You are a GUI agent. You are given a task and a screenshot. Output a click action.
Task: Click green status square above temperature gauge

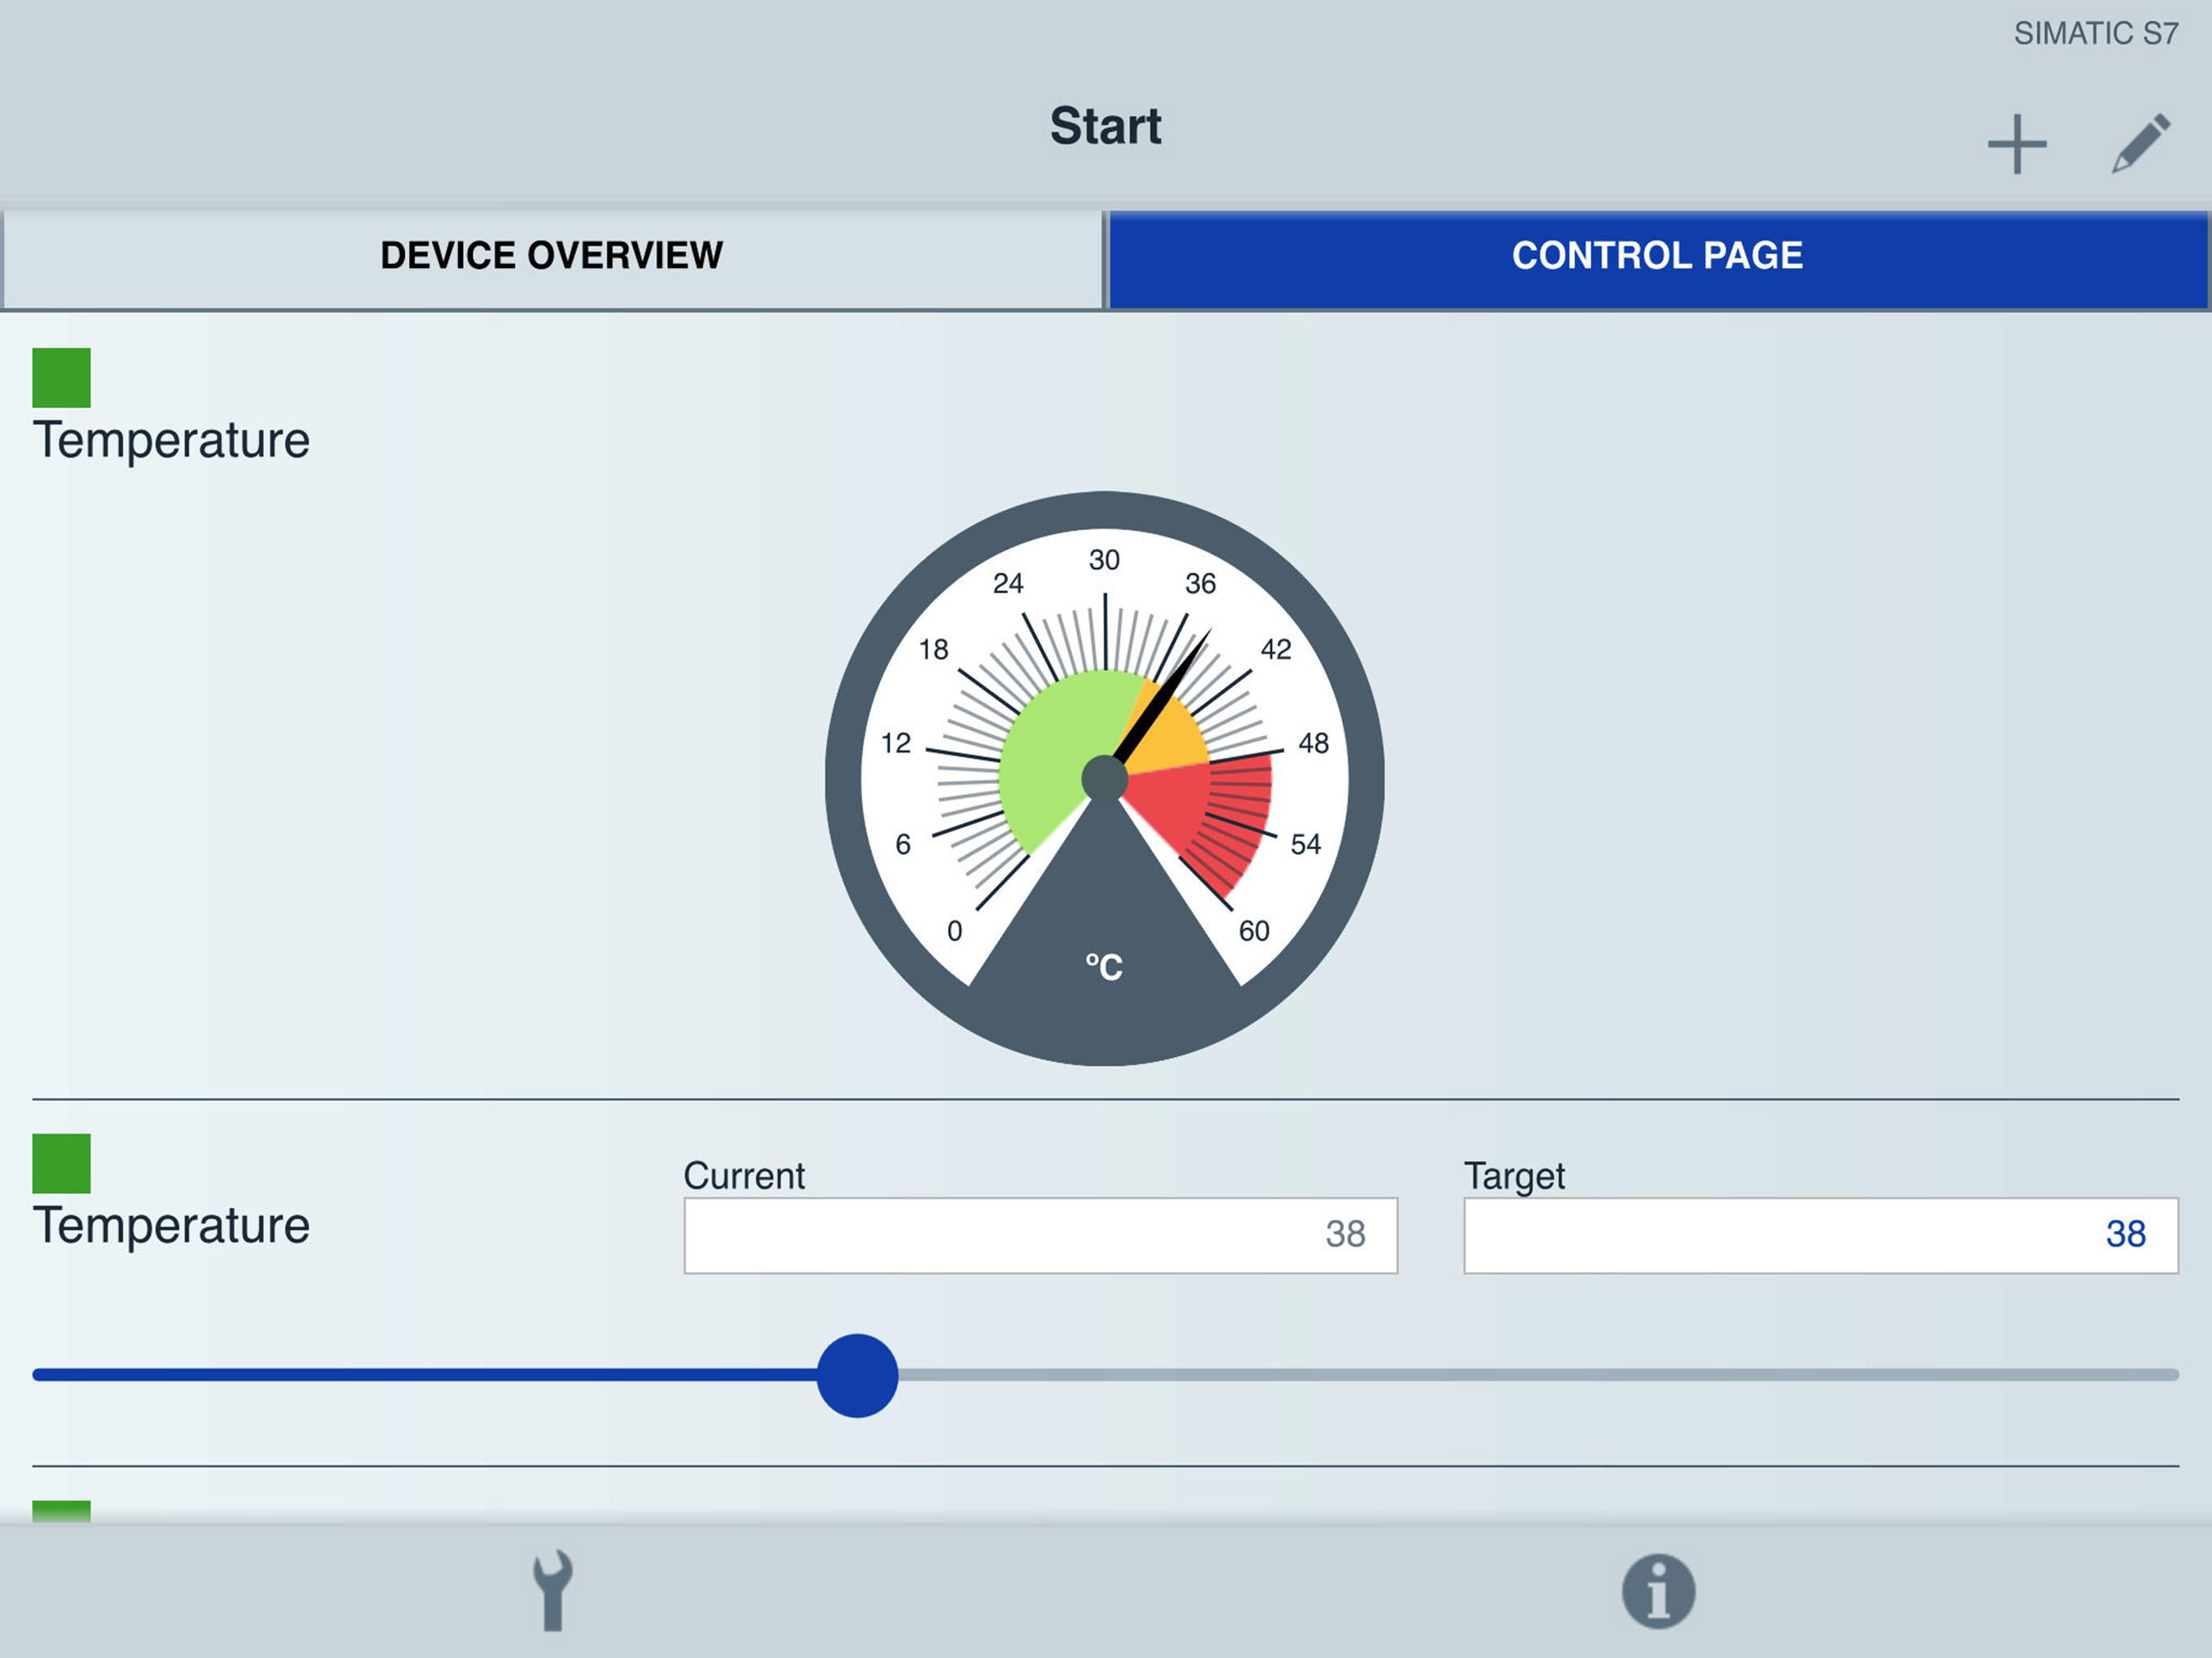[x=61, y=378]
